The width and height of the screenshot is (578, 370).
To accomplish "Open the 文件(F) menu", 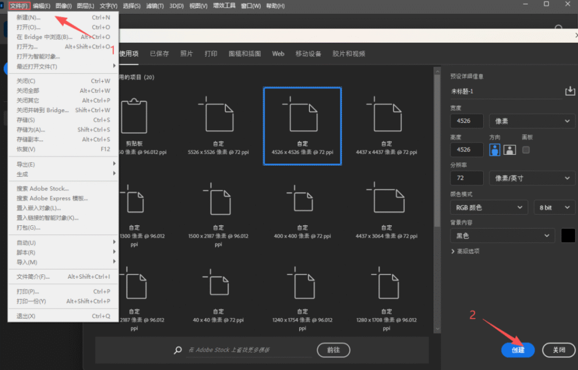I will [x=19, y=6].
